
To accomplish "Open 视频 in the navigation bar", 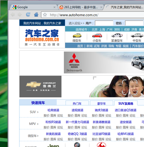I will coord(126,46).
